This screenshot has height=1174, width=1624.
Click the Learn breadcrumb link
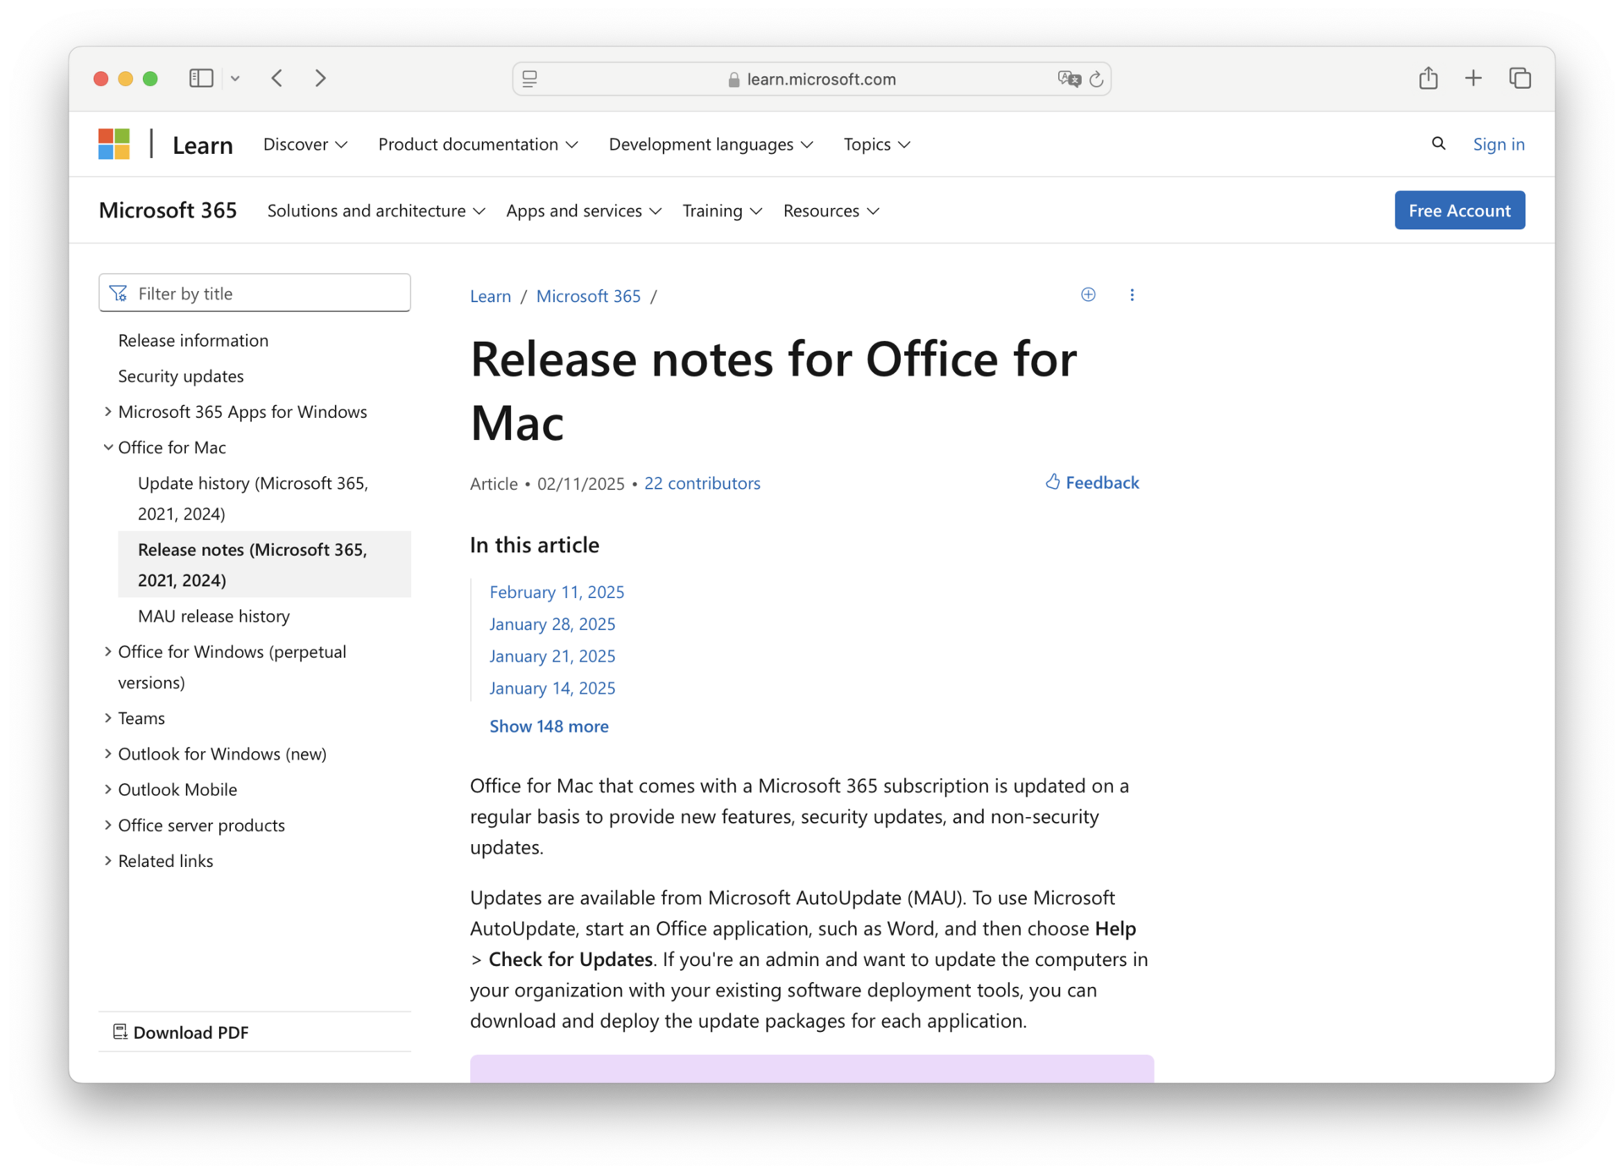pyautogui.click(x=491, y=296)
